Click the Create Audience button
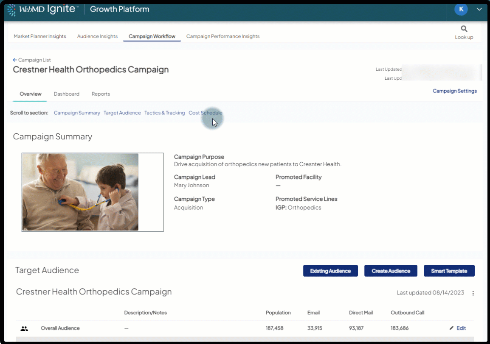Image resolution: width=490 pixels, height=344 pixels. coord(391,271)
